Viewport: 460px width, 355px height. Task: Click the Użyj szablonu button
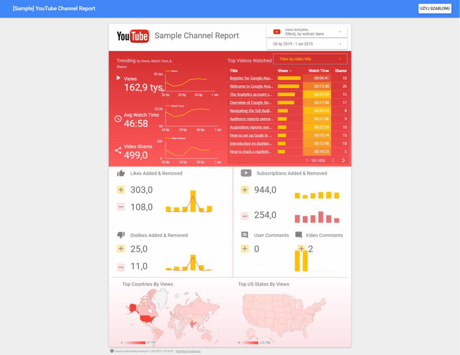point(434,9)
